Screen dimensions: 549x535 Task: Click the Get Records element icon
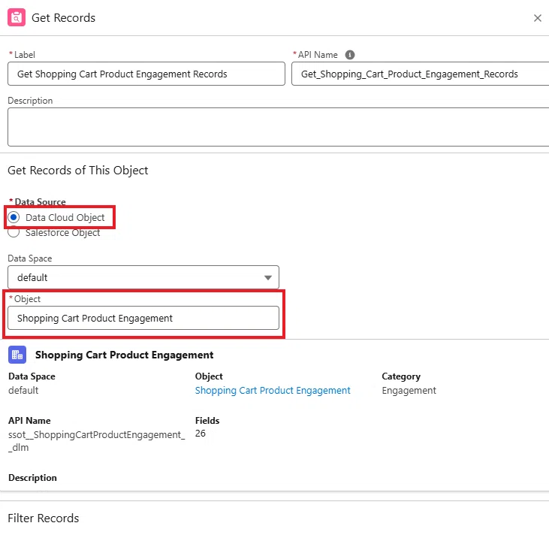point(17,17)
